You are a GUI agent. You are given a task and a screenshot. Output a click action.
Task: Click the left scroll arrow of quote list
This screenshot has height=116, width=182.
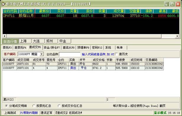pos(4,36)
